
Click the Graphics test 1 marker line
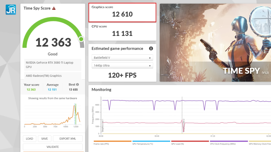pos(101,115)
